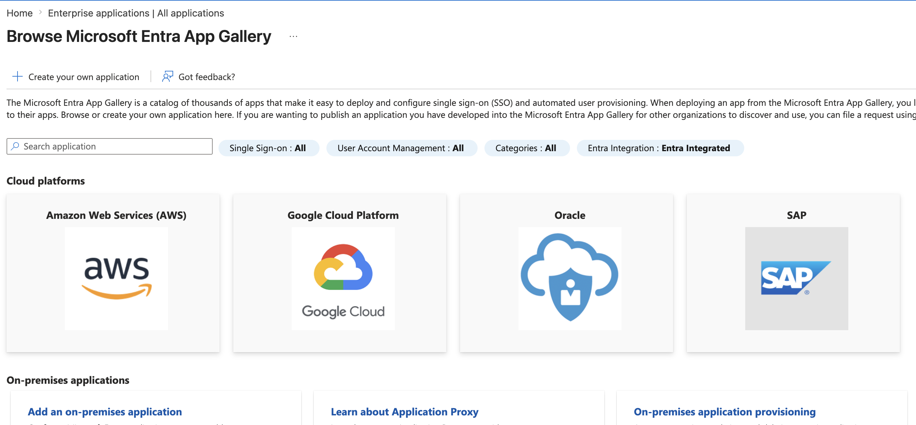Image resolution: width=916 pixels, height=425 pixels.
Task: Click the search magnifier icon
Action: click(15, 146)
